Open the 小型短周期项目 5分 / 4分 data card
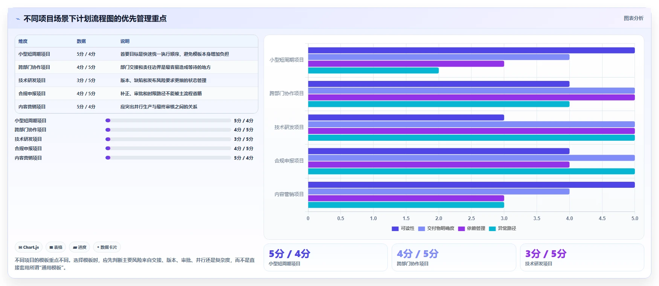 (326, 257)
